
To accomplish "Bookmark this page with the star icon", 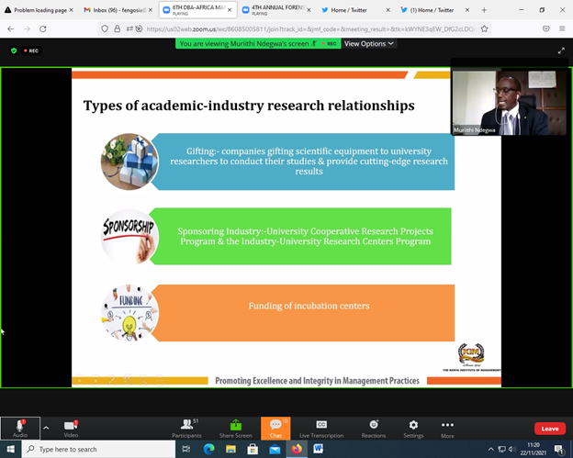I will [x=484, y=28].
